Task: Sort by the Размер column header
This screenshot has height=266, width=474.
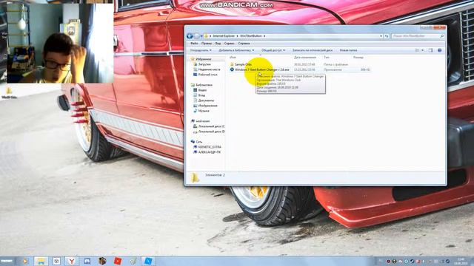Action: click(x=358, y=58)
